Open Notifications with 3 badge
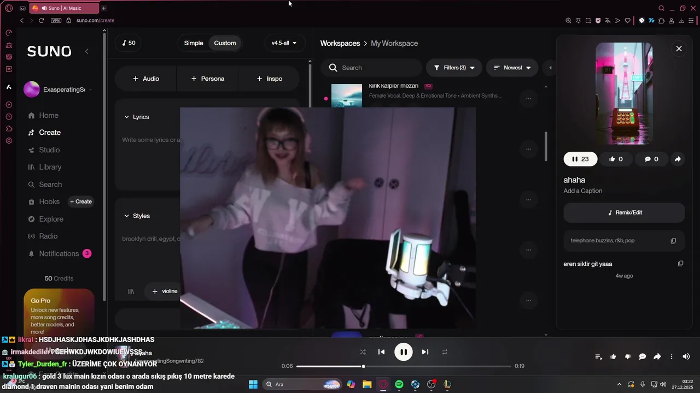This screenshot has width=700, height=393. (x=59, y=253)
